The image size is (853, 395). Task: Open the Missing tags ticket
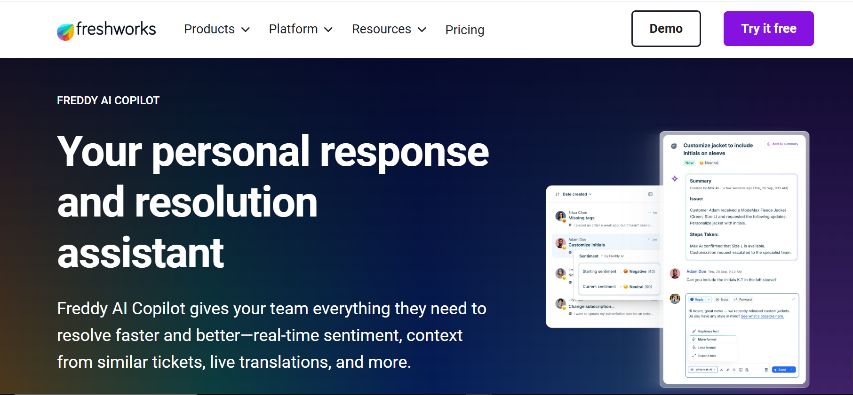(x=581, y=218)
